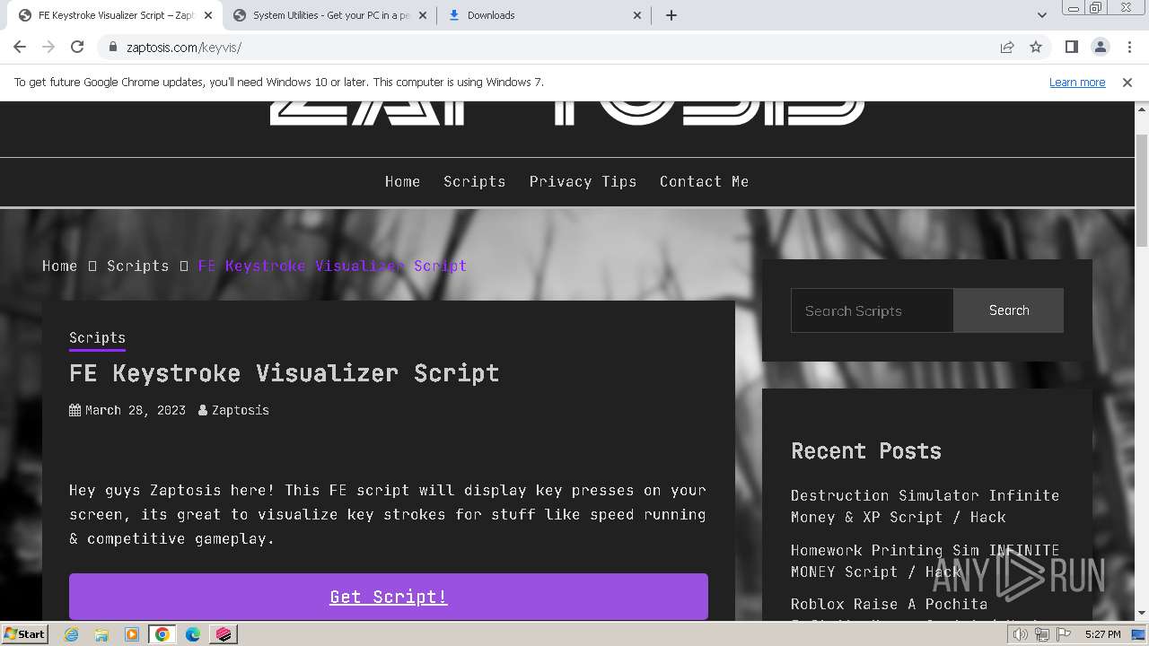
Task: Open Windows Explorer folder from taskbar
Action: click(x=101, y=634)
